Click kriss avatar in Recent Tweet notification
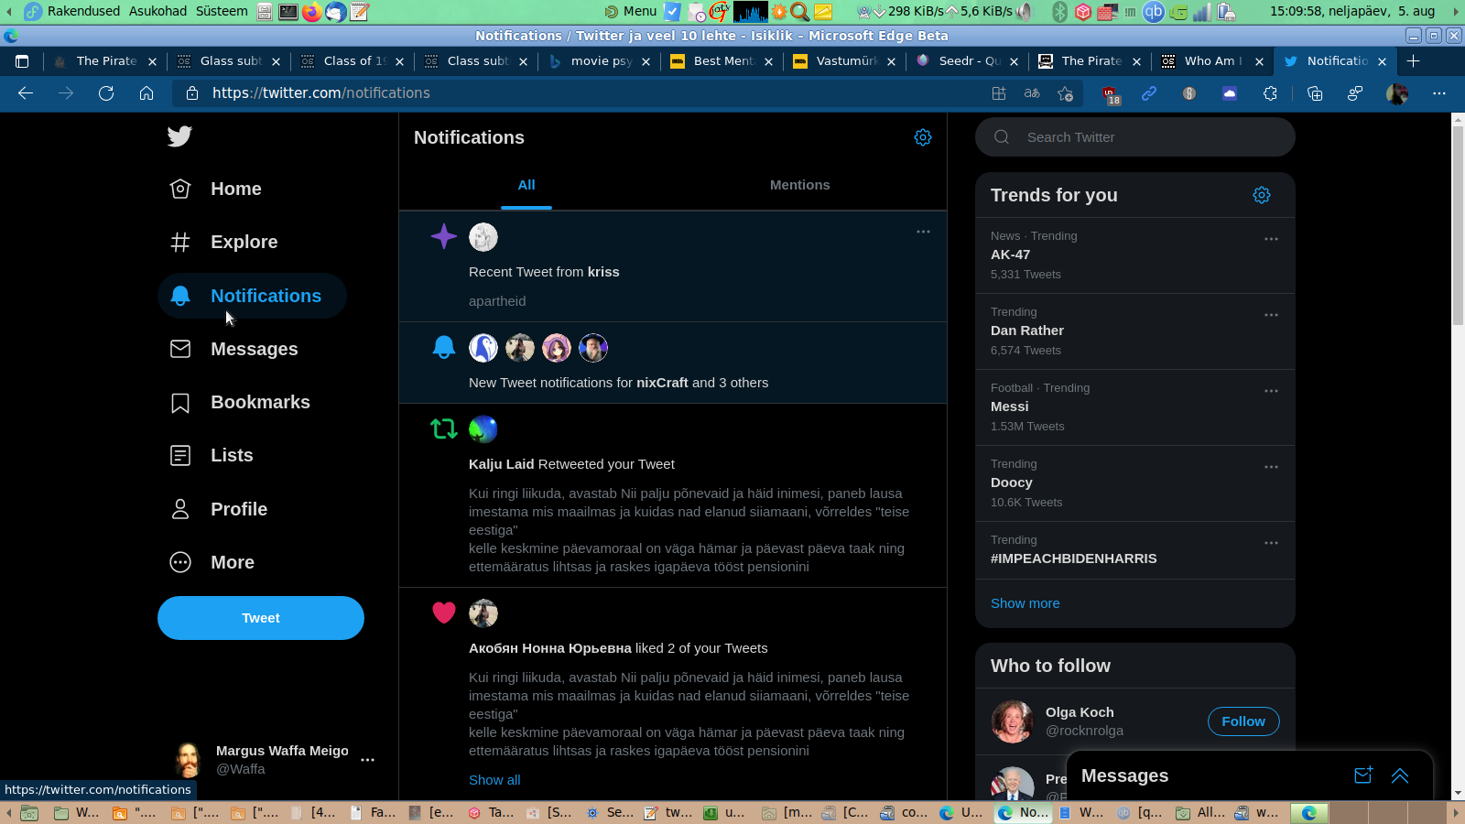Screen dimensions: 1465x824 click(483, 237)
